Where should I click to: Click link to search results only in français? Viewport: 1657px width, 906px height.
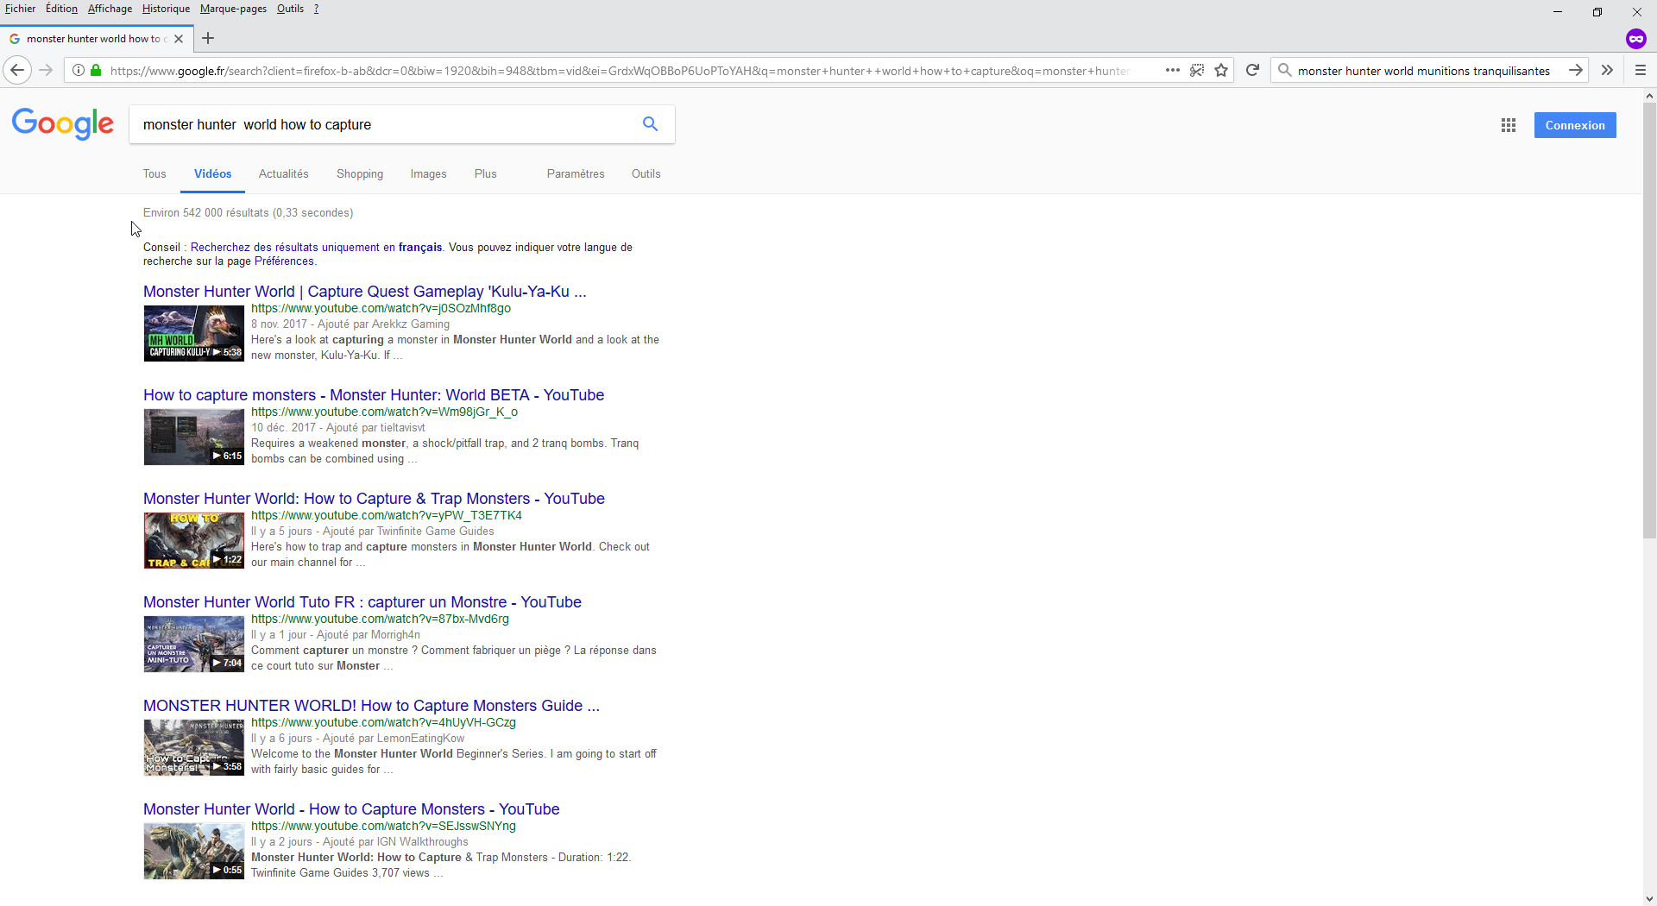[x=316, y=247]
